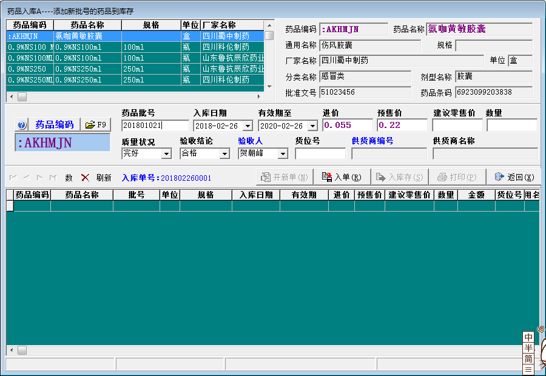Open the 入库日期 date dropdown
Viewport: 546px width, 376px height.
click(248, 126)
